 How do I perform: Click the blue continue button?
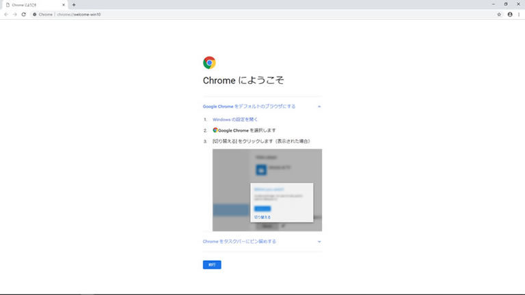tap(212, 264)
